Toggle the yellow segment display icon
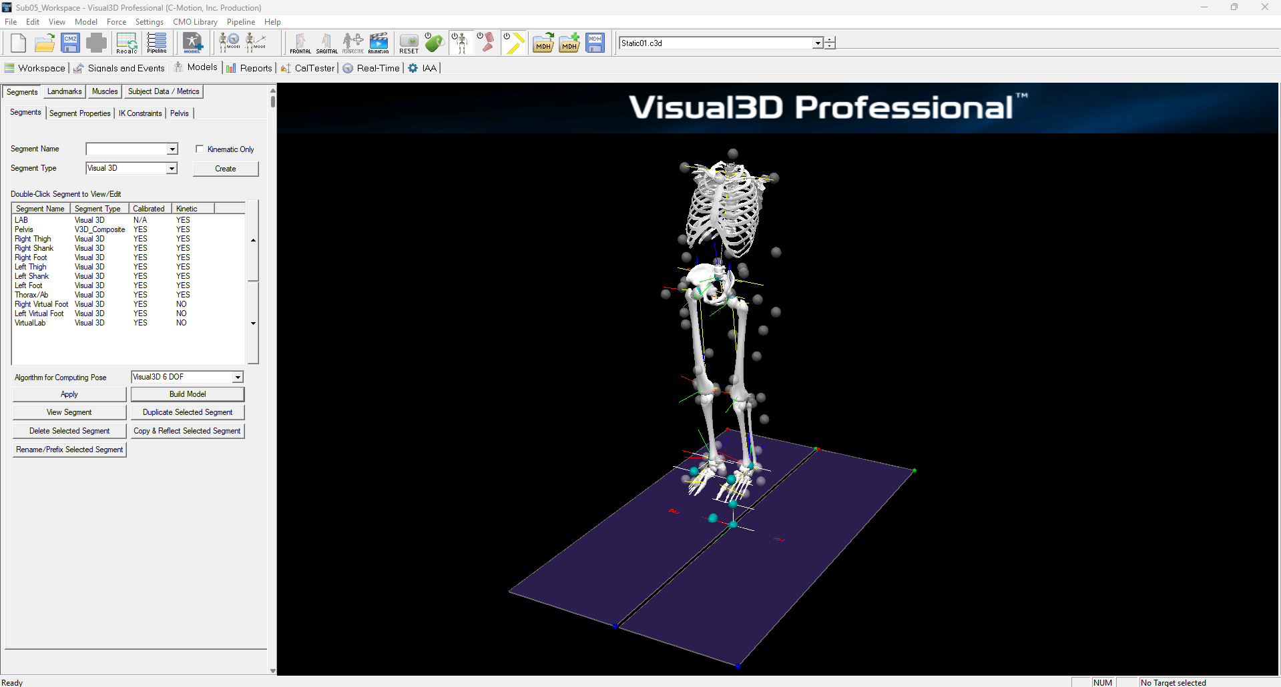Image resolution: width=1281 pixels, height=687 pixels. pos(513,43)
